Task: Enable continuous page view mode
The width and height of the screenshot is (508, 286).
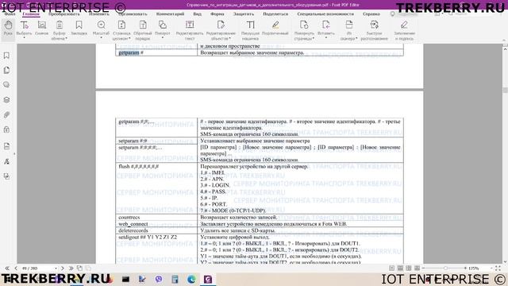Action: (400, 269)
